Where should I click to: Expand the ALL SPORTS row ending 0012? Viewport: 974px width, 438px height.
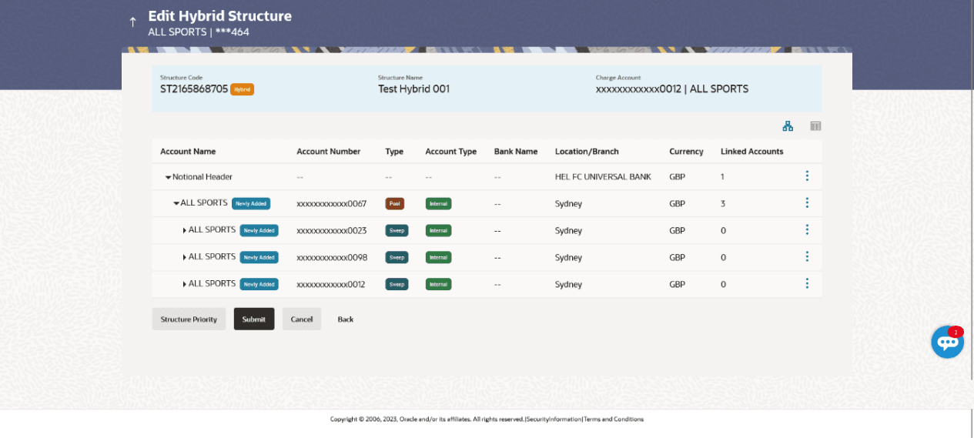click(185, 285)
